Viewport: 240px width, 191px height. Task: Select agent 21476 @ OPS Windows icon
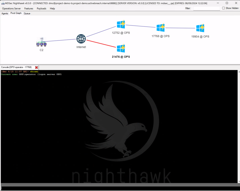pyautogui.click(x=121, y=48)
